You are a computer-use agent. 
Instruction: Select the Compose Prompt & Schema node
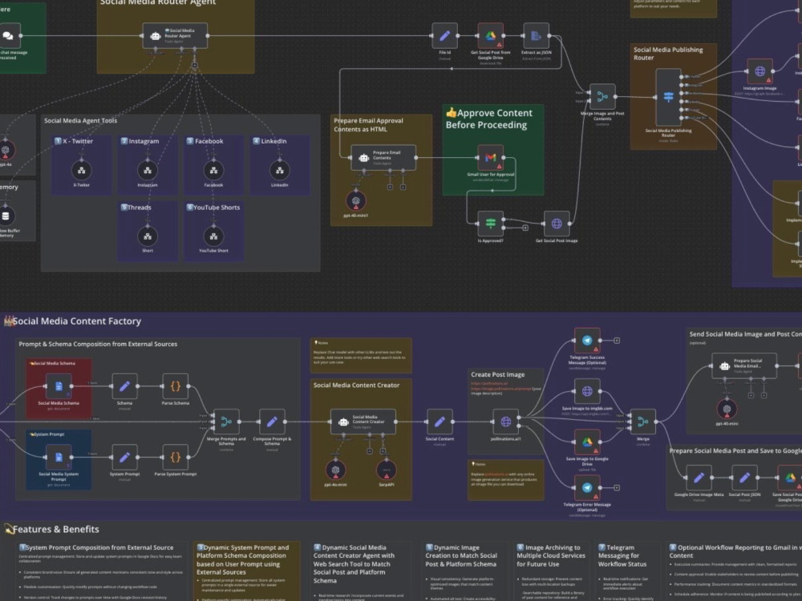[272, 422]
